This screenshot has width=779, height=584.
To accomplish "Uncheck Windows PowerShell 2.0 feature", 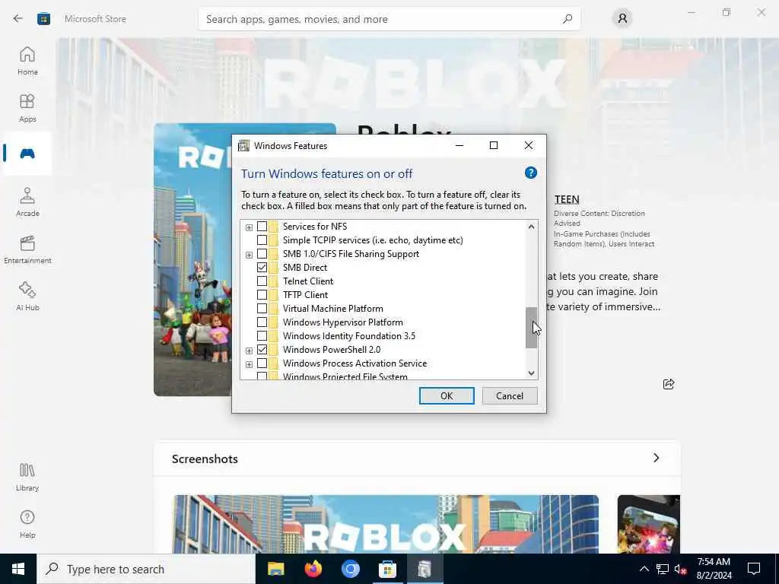I will tap(262, 350).
